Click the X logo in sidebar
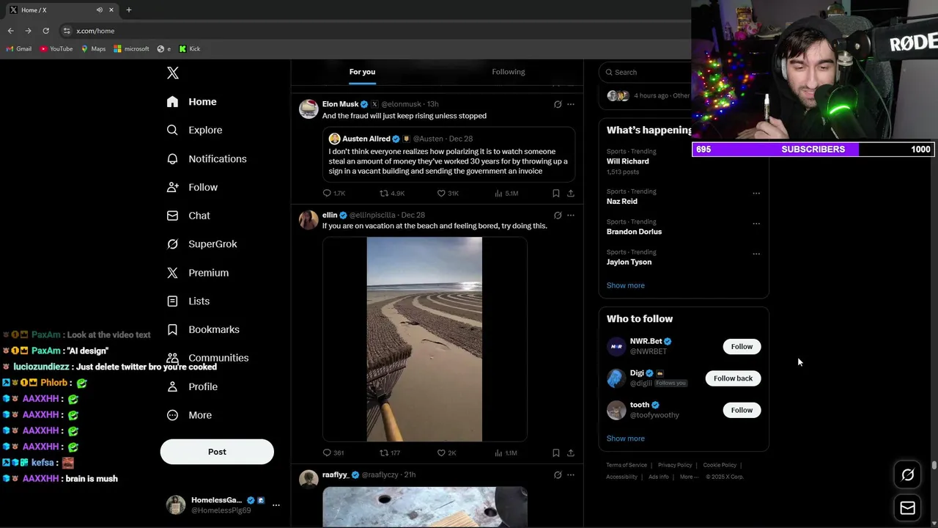Image resolution: width=938 pixels, height=528 pixels. (x=173, y=73)
